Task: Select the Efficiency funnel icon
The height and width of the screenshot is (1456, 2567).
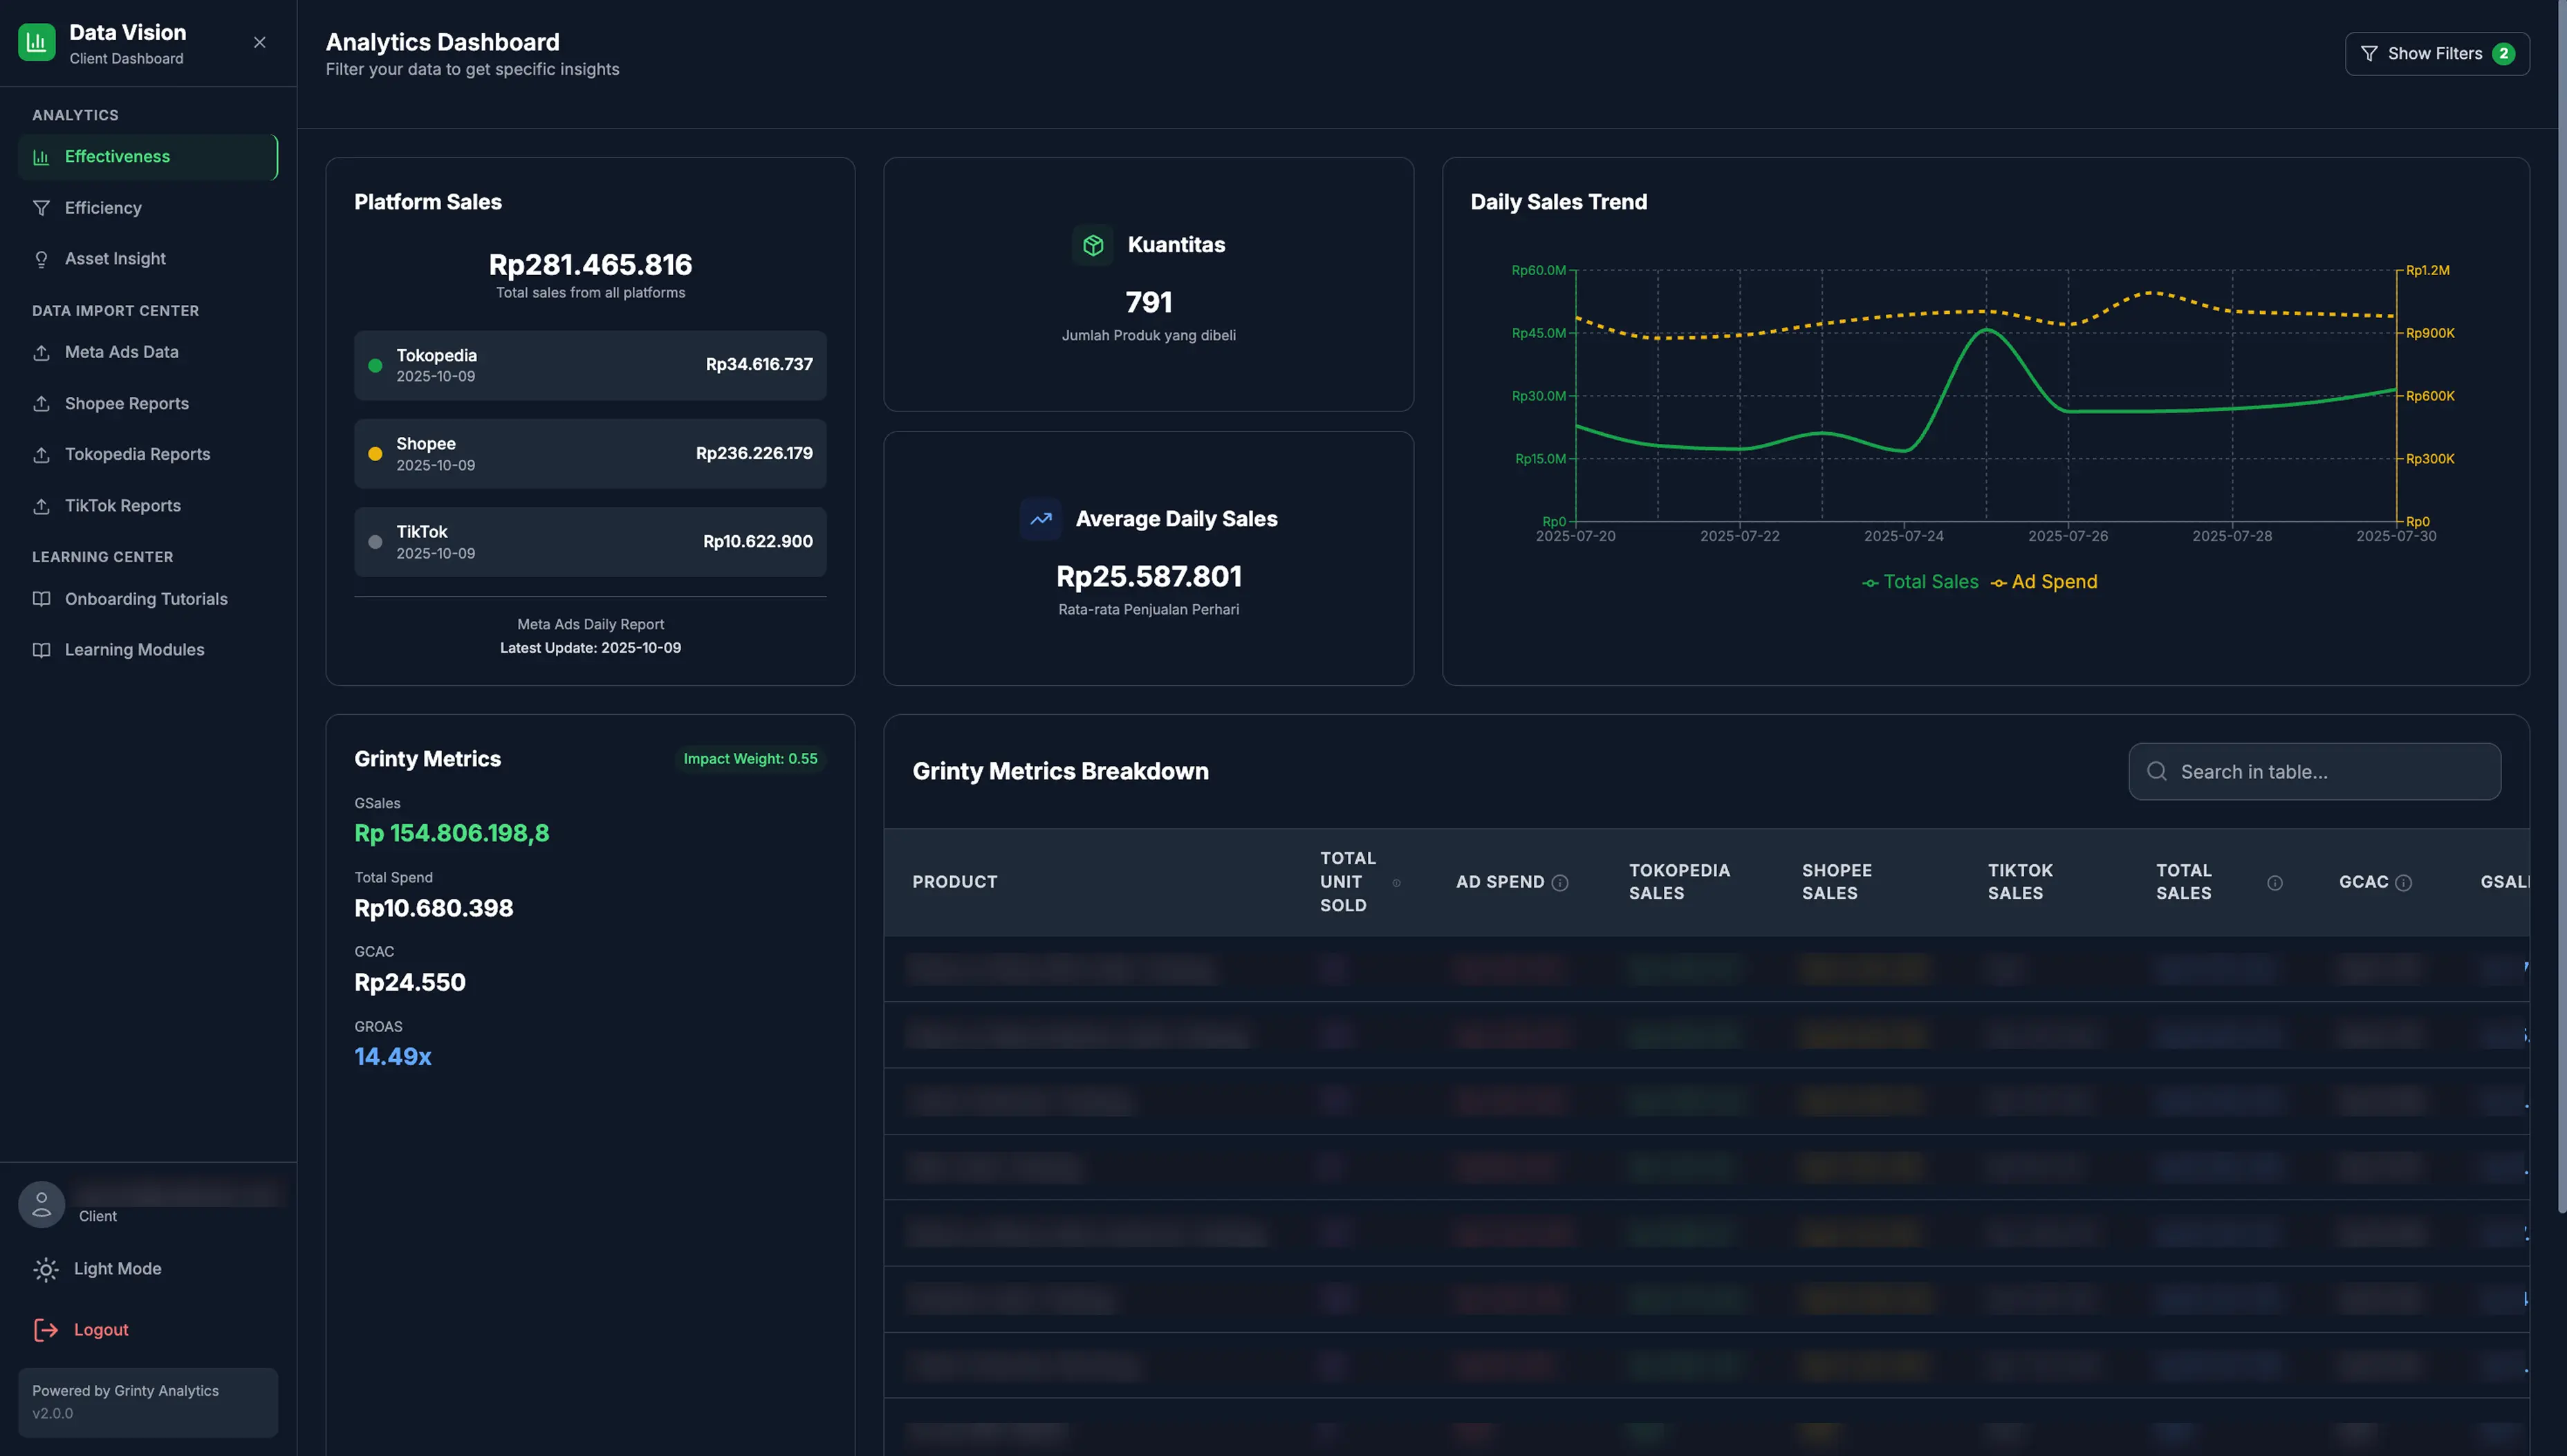Action: 42,208
